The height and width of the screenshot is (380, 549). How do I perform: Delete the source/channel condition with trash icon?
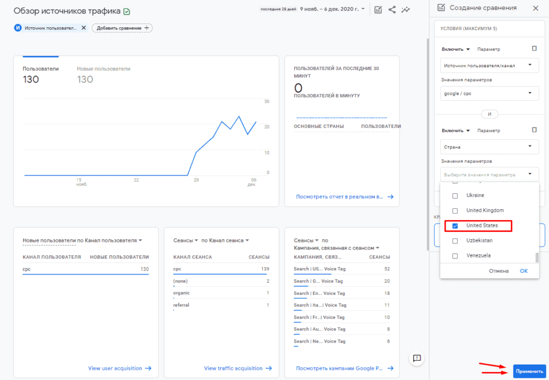coord(534,49)
